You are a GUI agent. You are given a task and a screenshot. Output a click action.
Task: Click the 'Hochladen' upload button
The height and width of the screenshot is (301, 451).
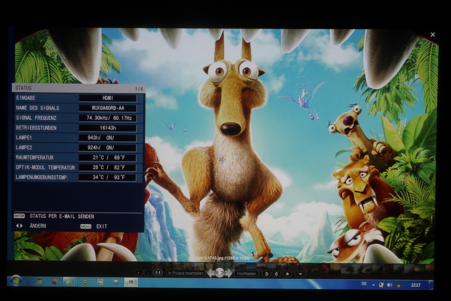[247, 273]
